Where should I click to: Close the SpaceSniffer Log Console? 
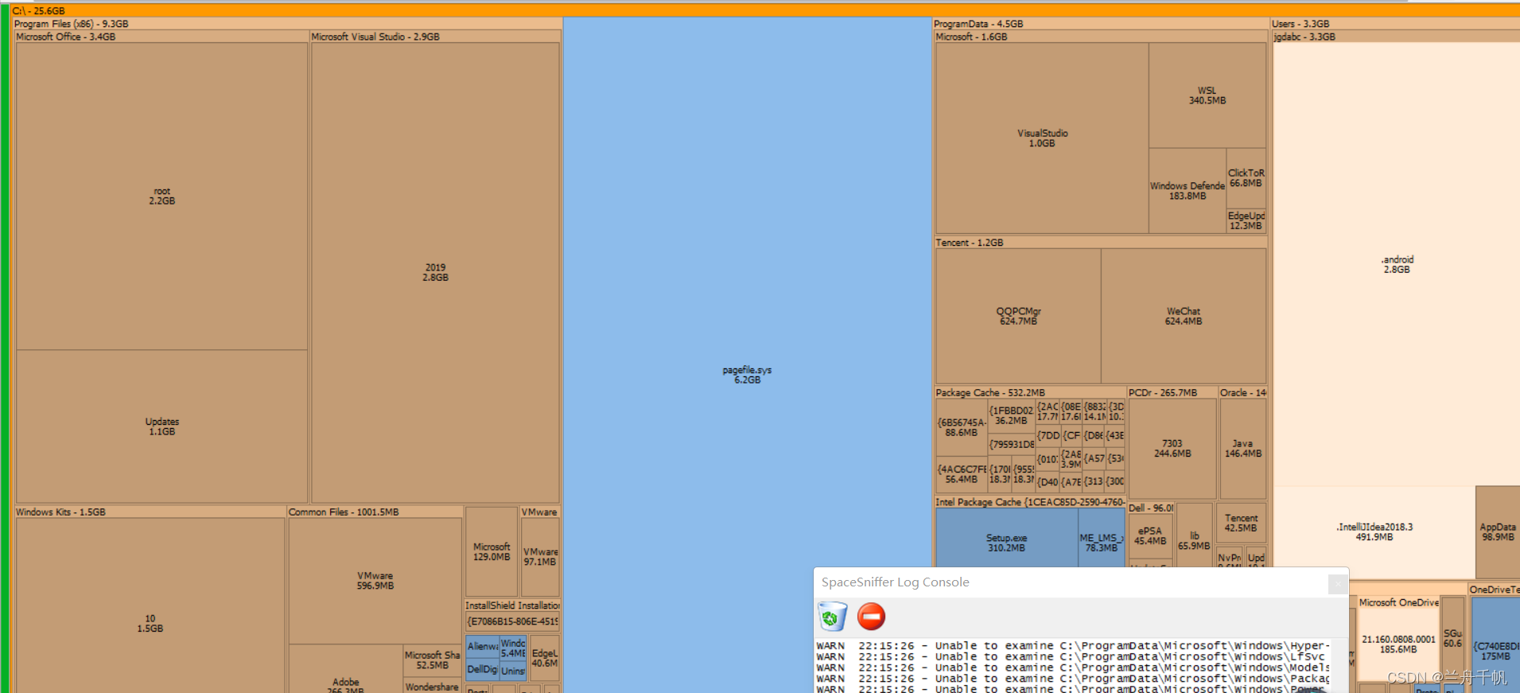click(1338, 583)
